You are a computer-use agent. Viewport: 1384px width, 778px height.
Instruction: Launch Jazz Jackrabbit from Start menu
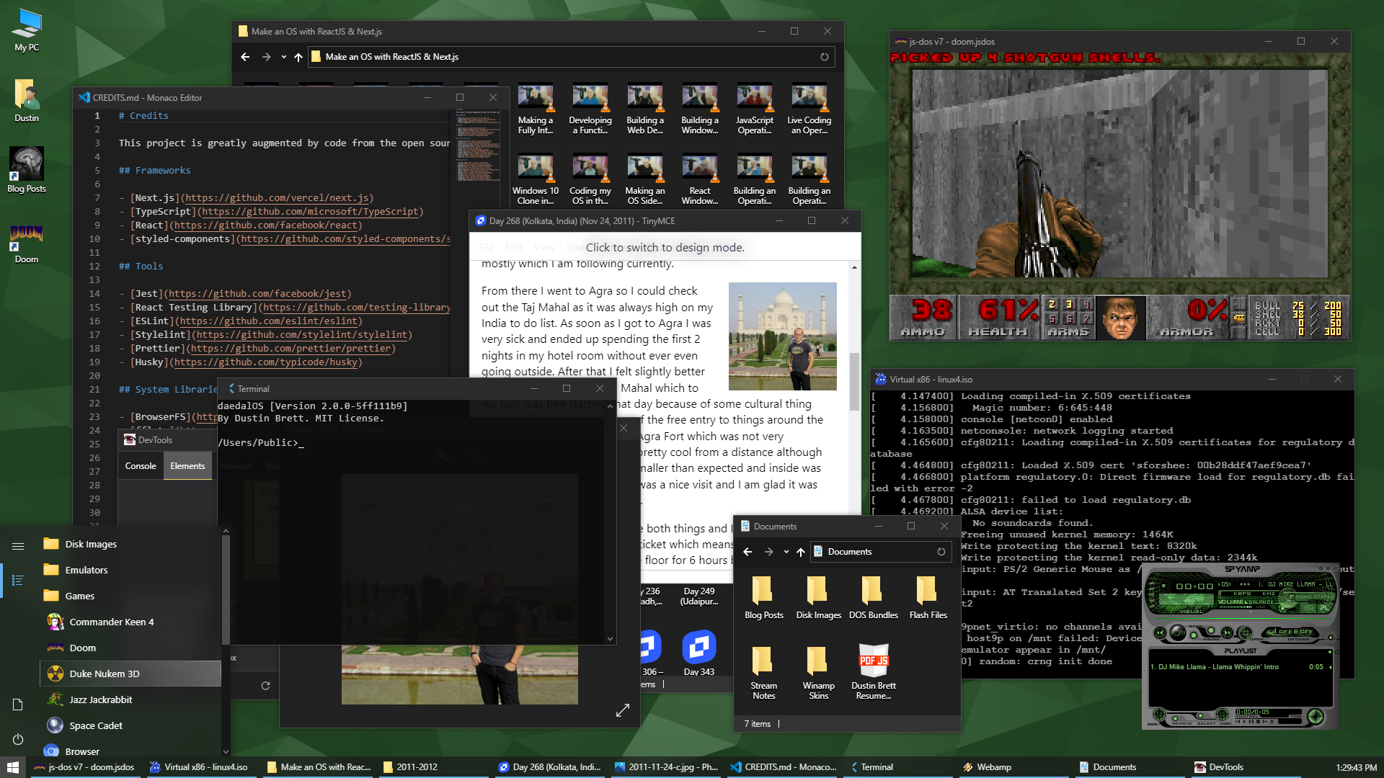tap(100, 699)
